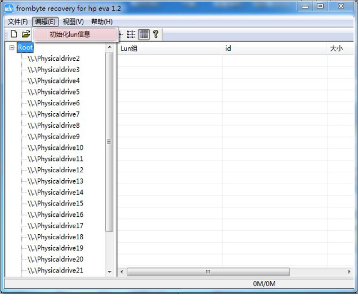Click tree panel scroll-down arrow
358x308 pixels.
[110, 272]
